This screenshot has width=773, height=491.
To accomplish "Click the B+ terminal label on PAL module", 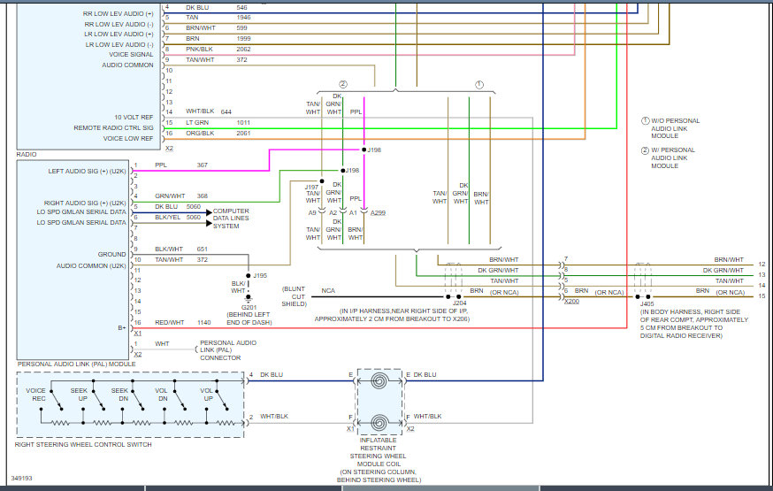I will (x=120, y=326).
